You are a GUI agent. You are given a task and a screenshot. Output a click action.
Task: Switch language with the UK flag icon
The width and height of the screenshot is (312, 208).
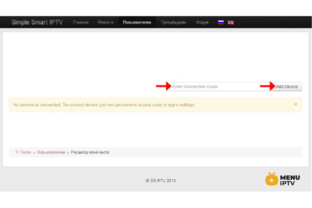coord(231,22)
